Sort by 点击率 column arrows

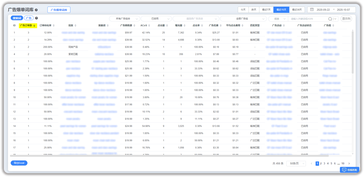click(x=202, y=26)
